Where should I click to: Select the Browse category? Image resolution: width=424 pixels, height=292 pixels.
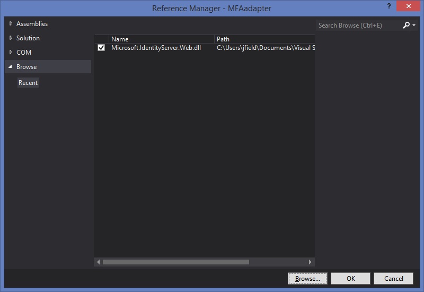pyautogui.click(x=48, y=67)
